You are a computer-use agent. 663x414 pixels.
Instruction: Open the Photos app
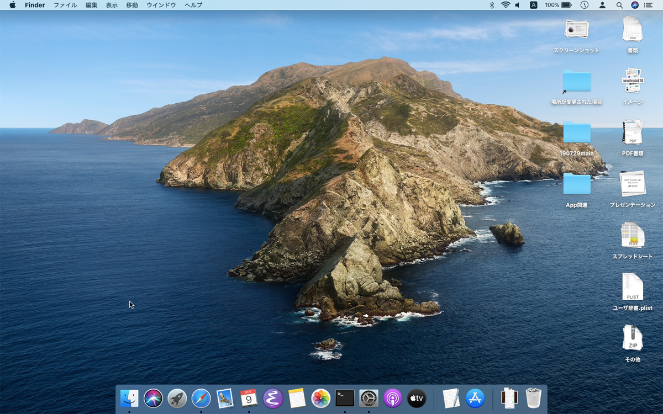tap(320, 398)
